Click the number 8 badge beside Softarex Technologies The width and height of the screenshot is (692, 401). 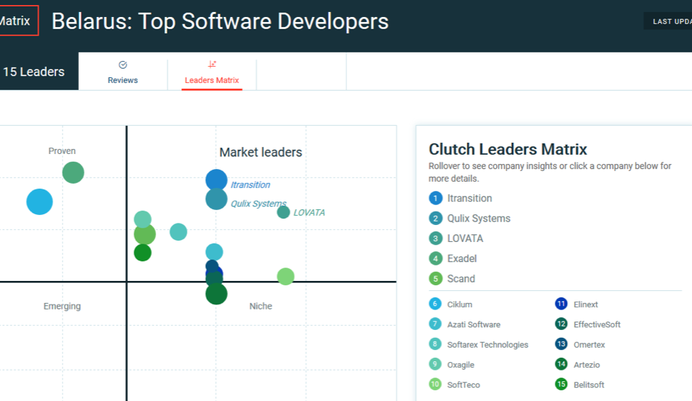[x=435, y=344]
